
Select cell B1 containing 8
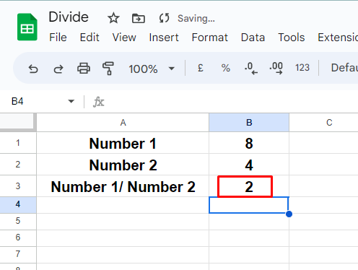(x=249, y=143)
